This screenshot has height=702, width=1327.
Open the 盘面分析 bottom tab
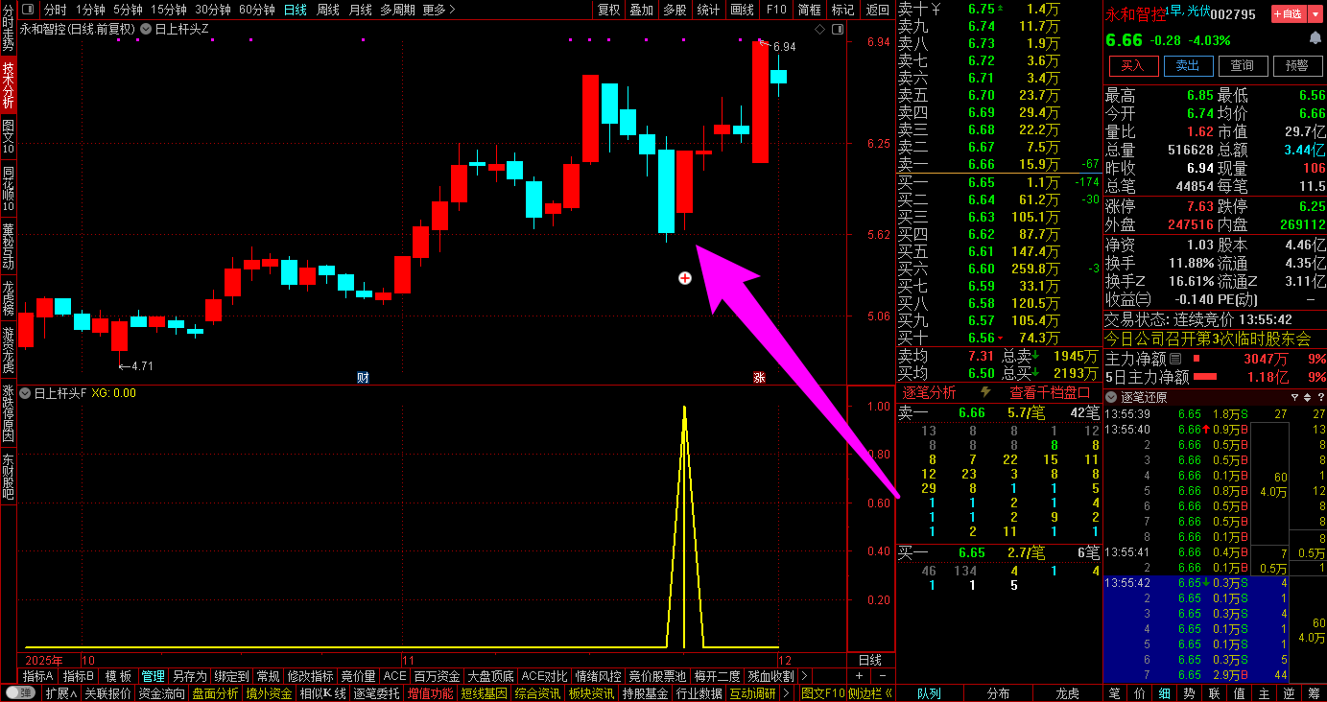[x=215, y=692]
